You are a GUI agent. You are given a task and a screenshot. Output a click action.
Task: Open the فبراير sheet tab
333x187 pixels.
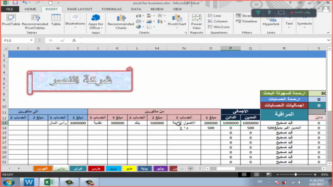point(78,168)
